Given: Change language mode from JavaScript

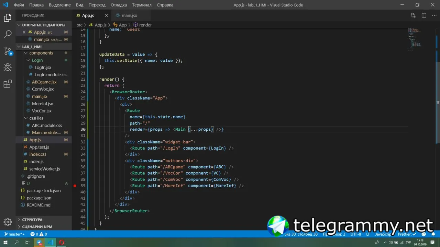Looking at the screenshot, I should click(x=383, y=234).
